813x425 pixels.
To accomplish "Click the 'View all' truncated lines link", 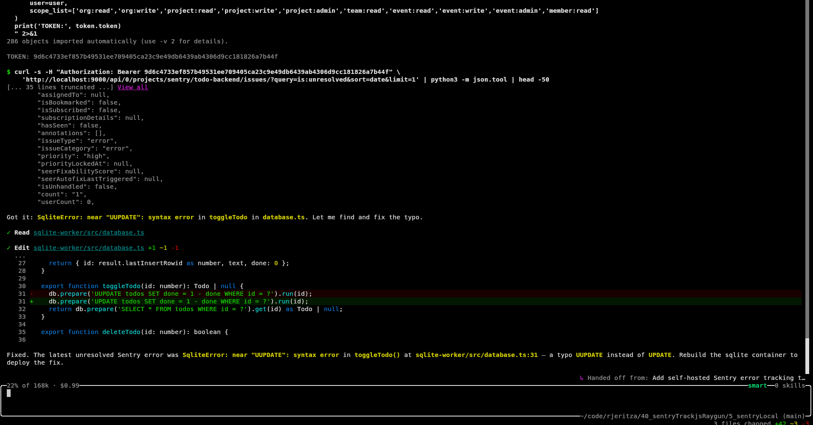I will 132,87.
